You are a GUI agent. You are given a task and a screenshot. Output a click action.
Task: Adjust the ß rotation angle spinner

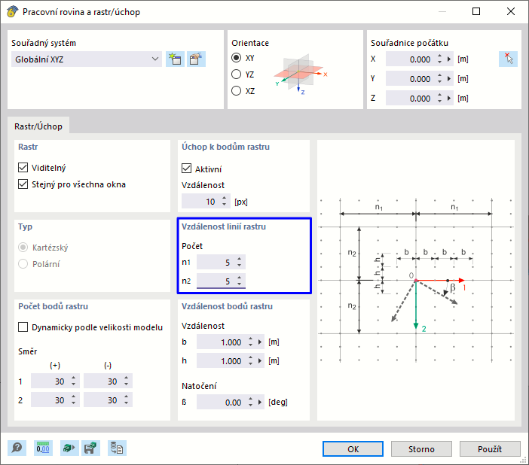(250, 402)
